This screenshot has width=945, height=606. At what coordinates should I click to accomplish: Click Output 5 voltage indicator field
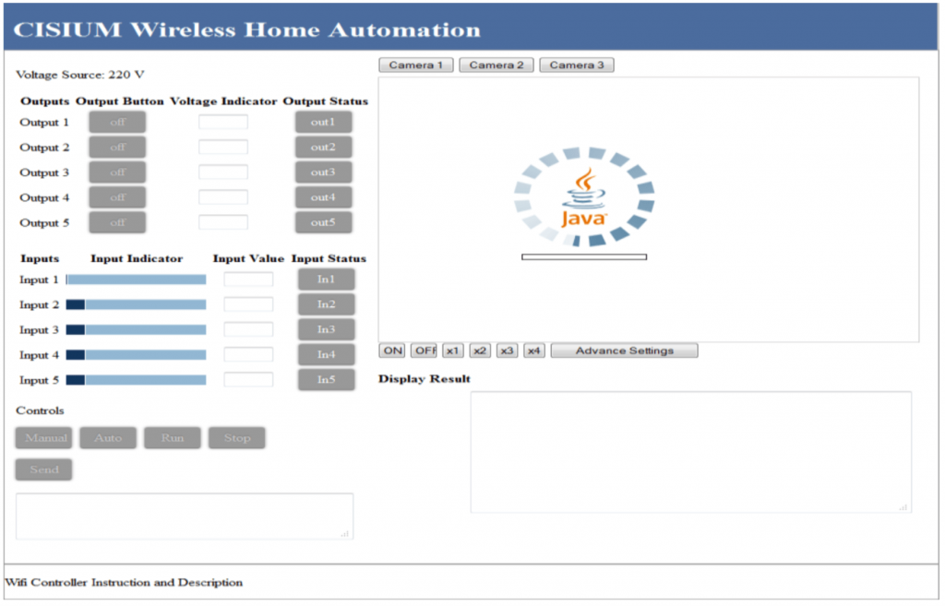[223, 223]
